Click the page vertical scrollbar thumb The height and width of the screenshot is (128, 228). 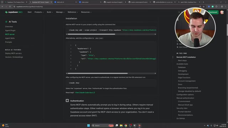[x=227, y=30]
